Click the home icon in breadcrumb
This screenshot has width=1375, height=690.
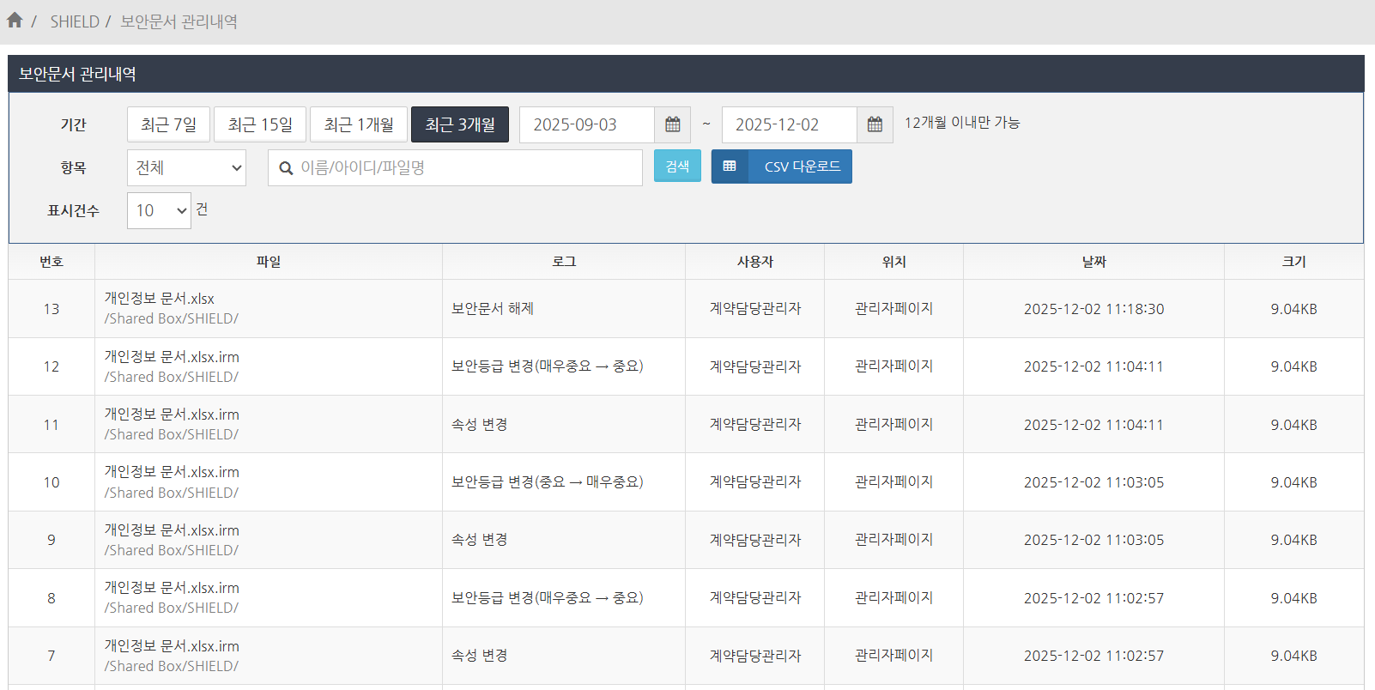(15, 21)
